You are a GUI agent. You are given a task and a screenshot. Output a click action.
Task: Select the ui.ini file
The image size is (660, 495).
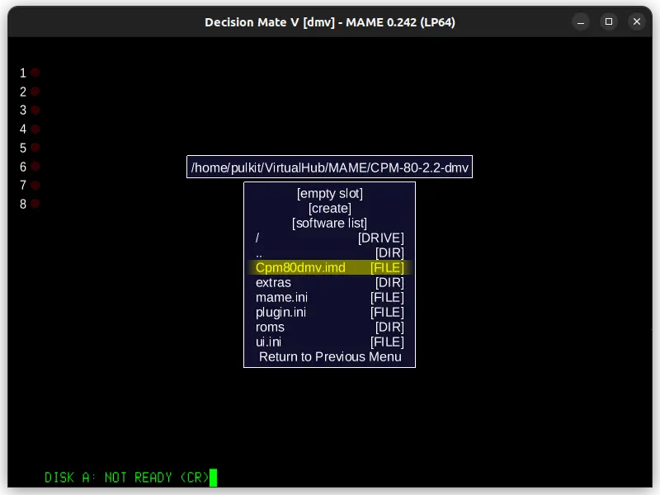tap(329, 342)
